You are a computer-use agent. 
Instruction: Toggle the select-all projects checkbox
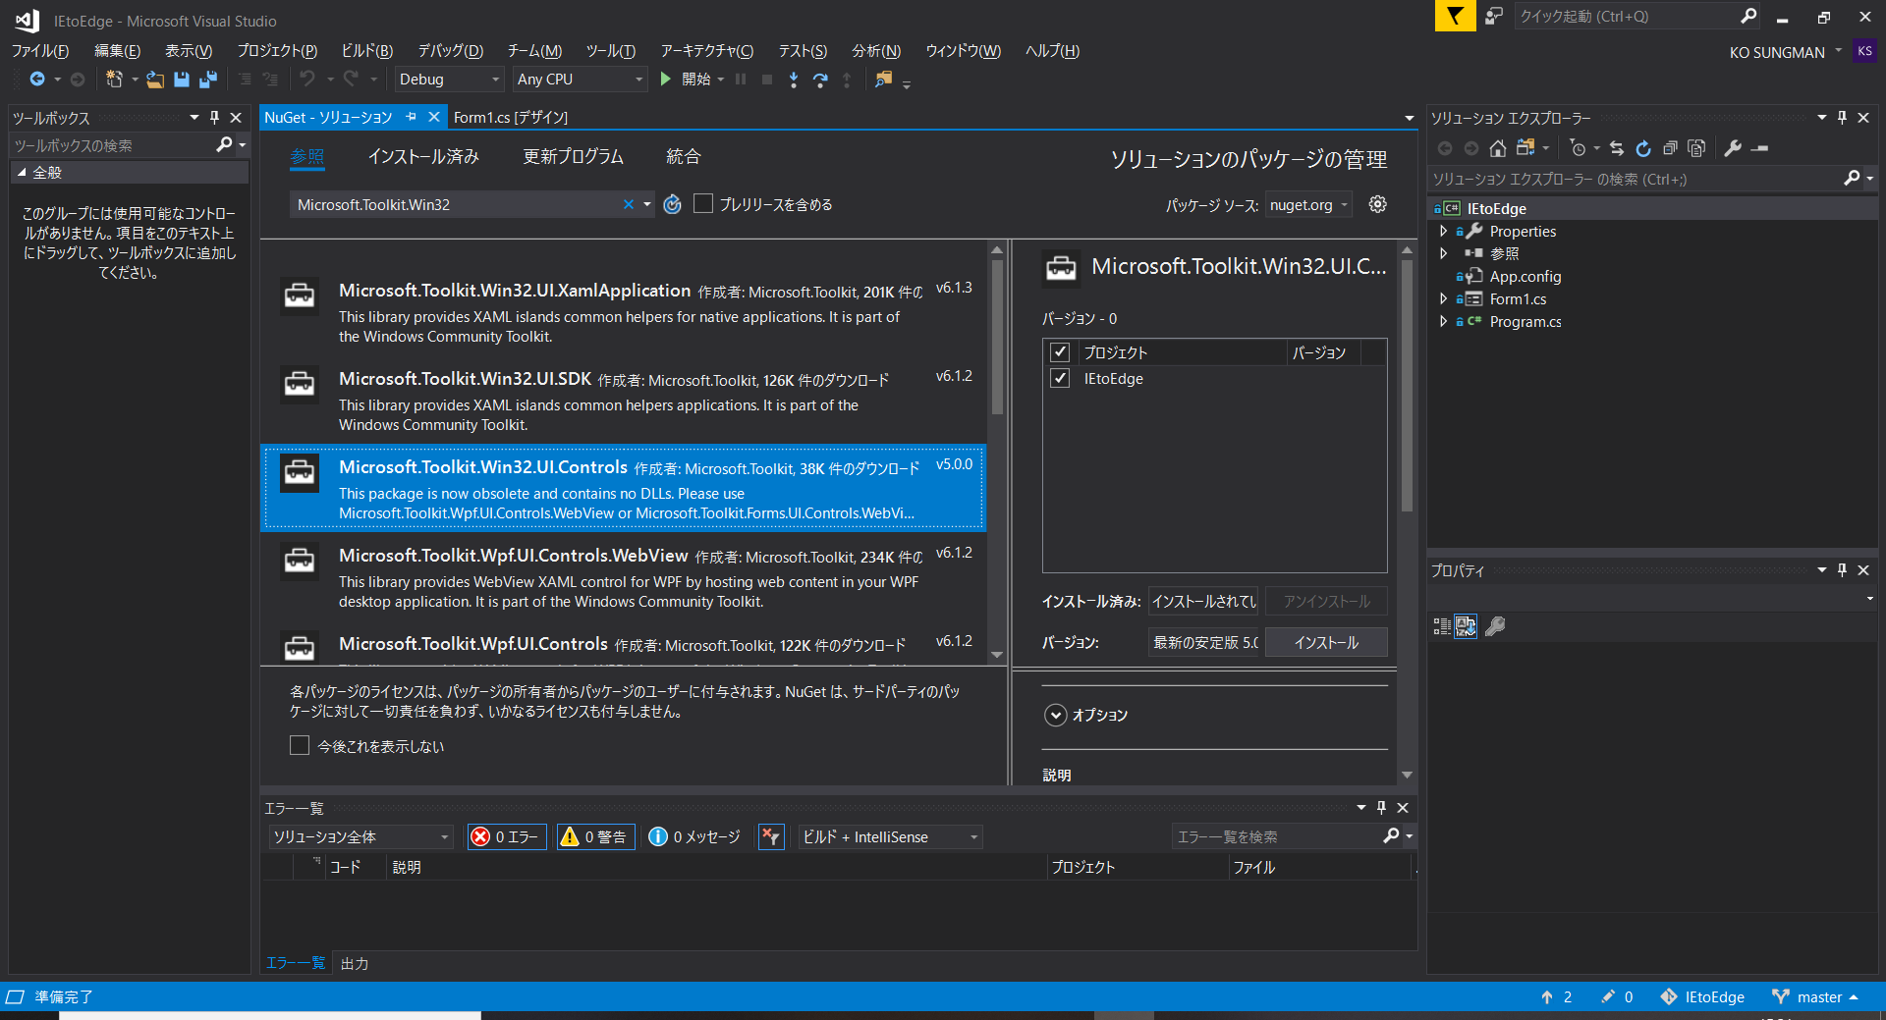pos(1060,351)
